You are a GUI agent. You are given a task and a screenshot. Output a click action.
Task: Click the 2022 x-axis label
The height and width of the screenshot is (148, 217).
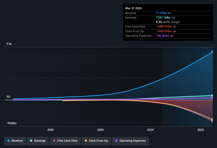50,130
